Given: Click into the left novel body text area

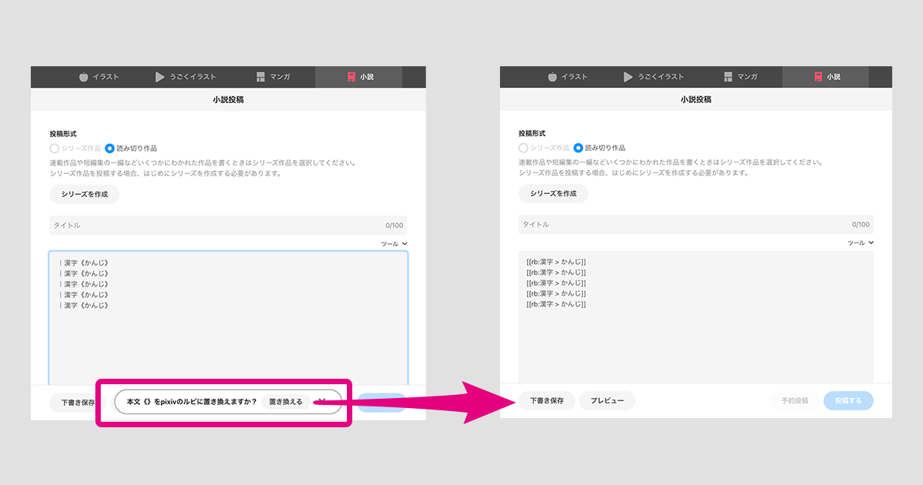Looking at the screenshot, I should [x=228, y=317].
